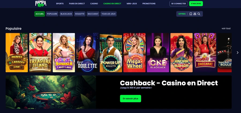Open the bookmark favorites icon
This screenshot has width=241, height=113.
[x=191, y=14]
